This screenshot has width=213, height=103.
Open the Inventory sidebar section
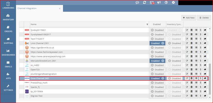coord(8,17)
